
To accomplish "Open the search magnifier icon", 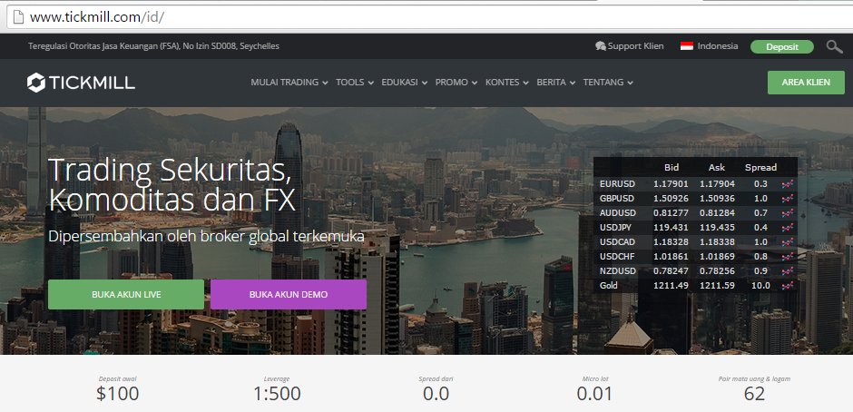I will 835,47.
